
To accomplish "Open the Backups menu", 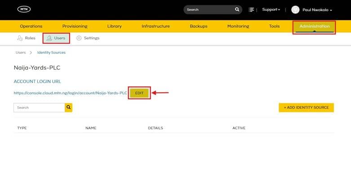I will click(x=199, y=26).
